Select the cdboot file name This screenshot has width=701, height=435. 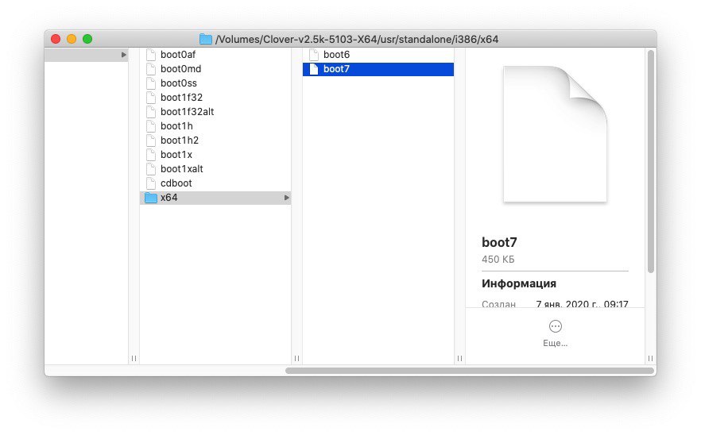pyautogui.click(x=176, y=183)
